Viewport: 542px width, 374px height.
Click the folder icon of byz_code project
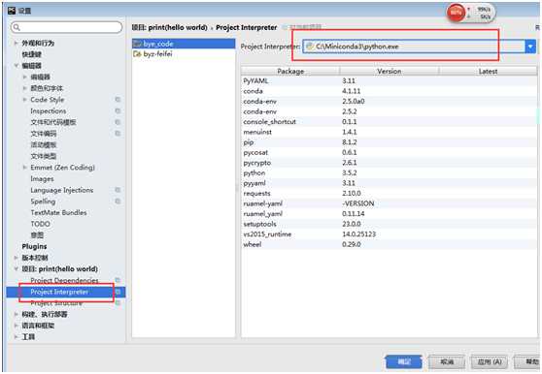coord(138,44)
